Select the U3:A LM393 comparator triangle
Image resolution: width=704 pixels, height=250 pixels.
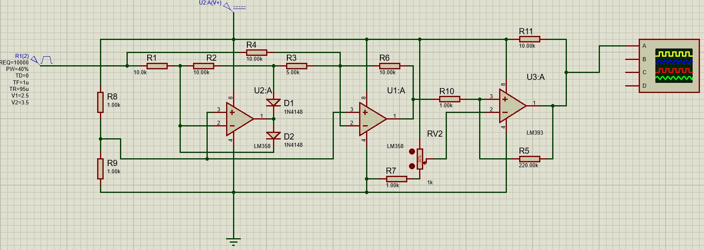[x=513, y=106]
